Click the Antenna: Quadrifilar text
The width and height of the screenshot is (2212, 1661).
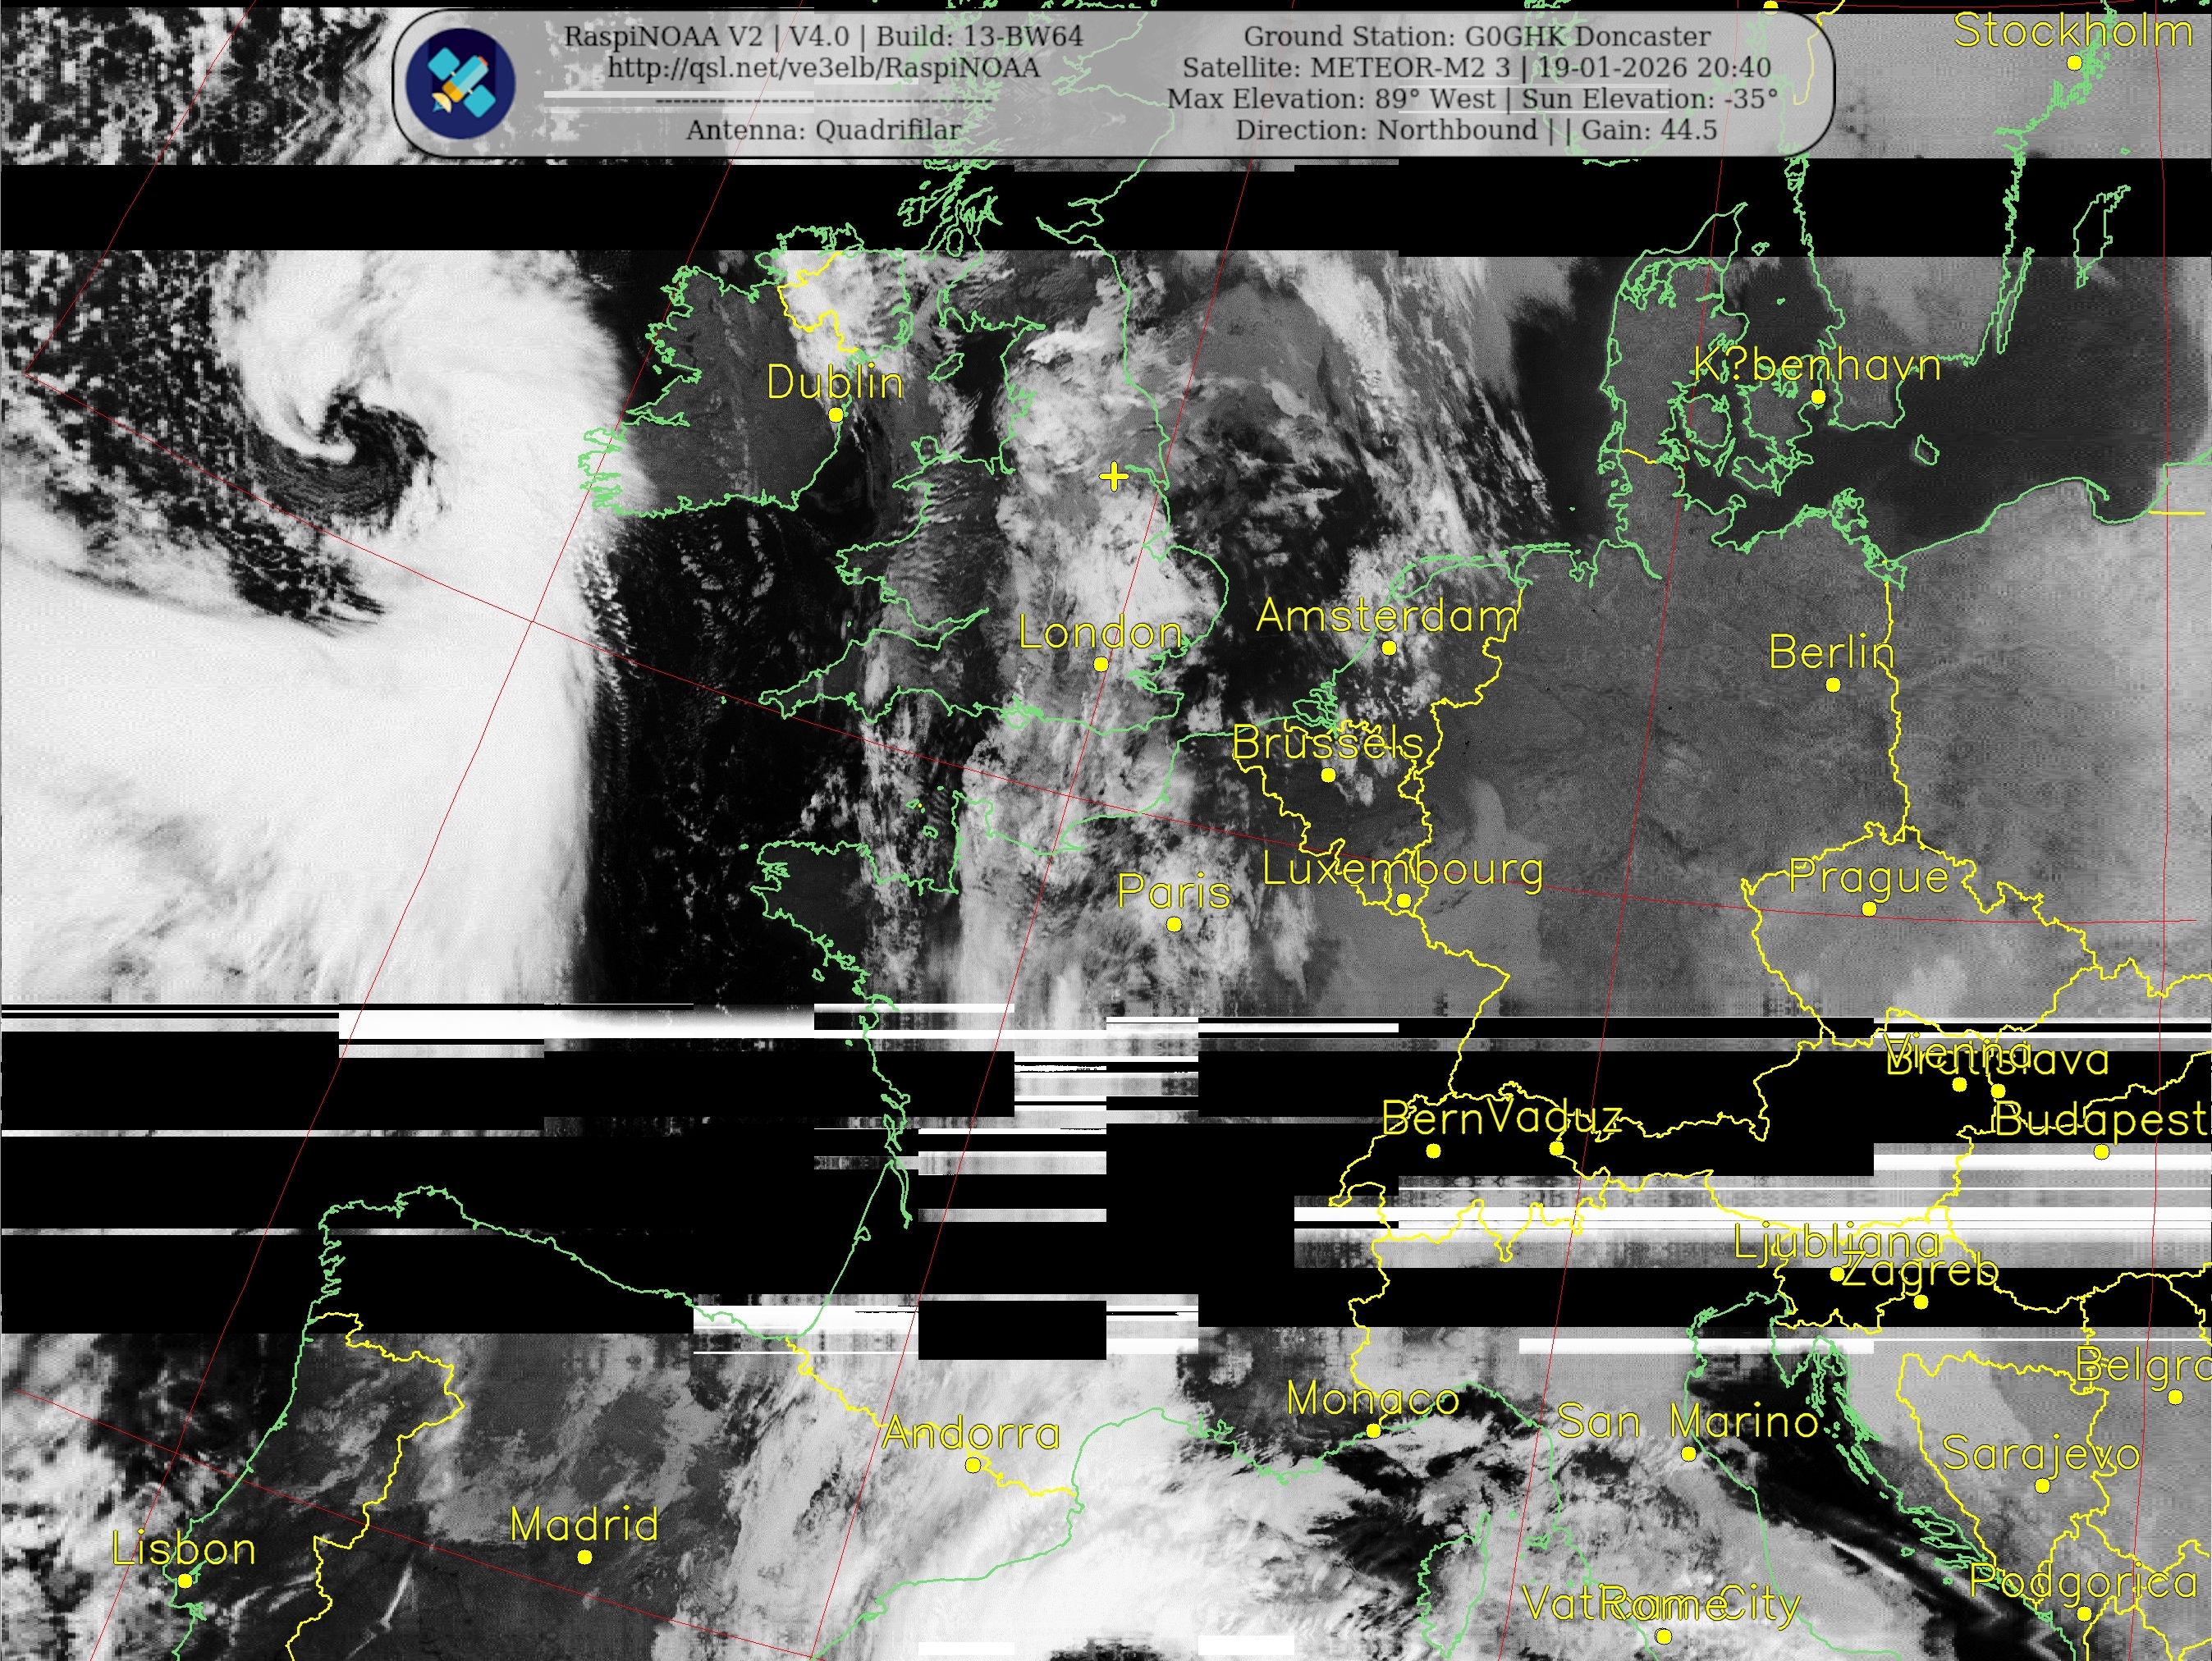point(823,130)
